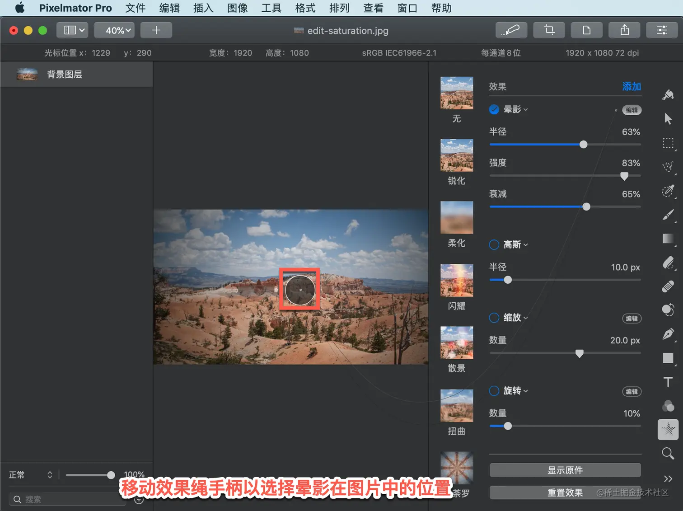
Task: Open the Crop tool in top toolbar
Action: pos(549,30)
